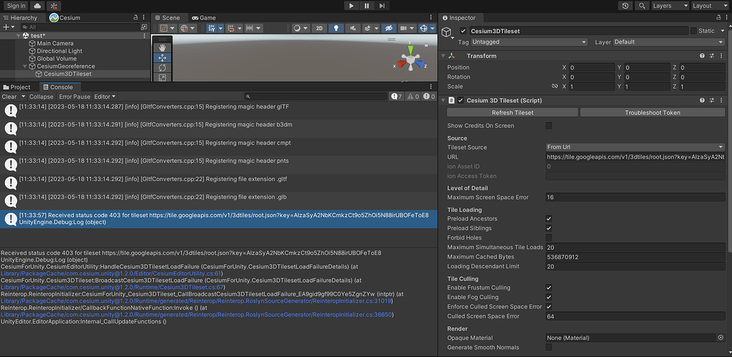Collapse the CesiumGeoreference tree node
Viewport: 732px width, 357px height.
tap(24, 66)
